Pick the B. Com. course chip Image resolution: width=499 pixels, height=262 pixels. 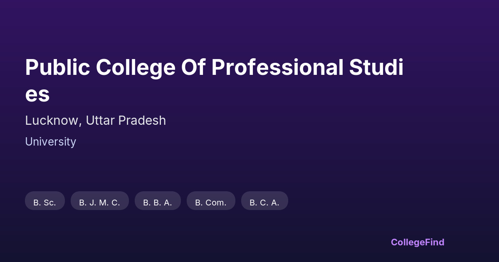pos(211,203)
